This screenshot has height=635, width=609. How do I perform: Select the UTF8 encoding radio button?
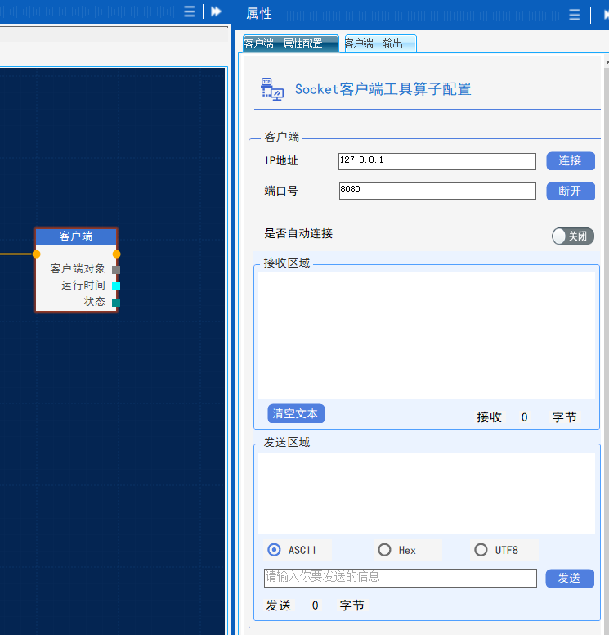pyautogui.click(x=481, y=550)
